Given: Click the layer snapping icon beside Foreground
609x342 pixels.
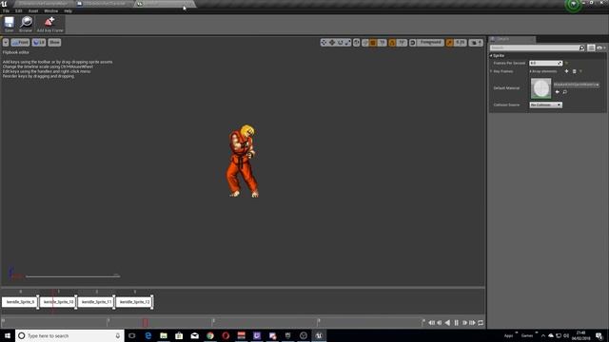Looking at the screenshot, I should (x=413, y=42).
